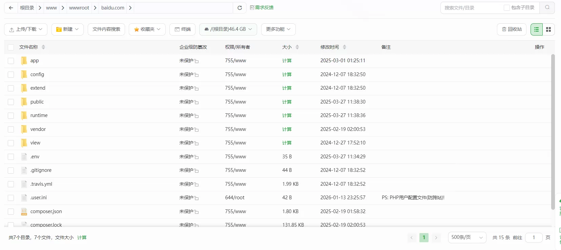Toggle tamper-proof lock for vendor row
The width and height of the screenshot is (561, 250).
[x=196, y=130]
